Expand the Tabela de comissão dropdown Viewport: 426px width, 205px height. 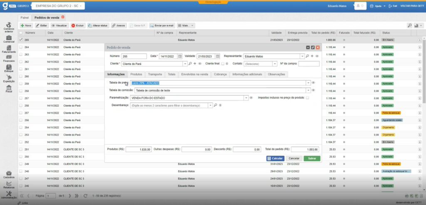click(x=308, y=90)
